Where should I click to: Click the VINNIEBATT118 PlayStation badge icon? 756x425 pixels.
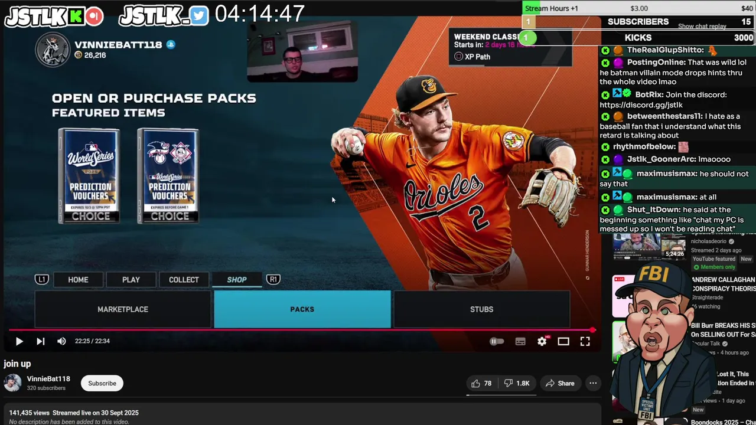tap(171, 44)
